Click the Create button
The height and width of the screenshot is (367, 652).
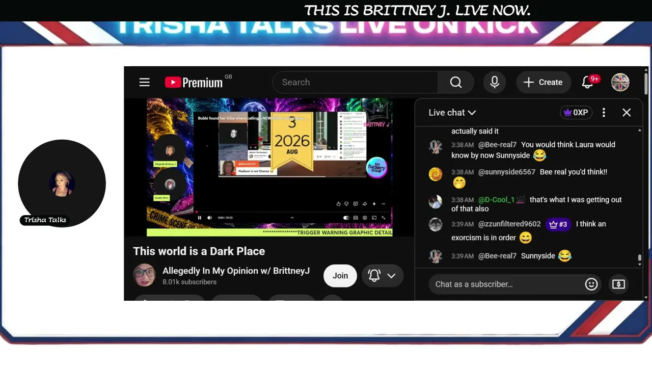[543, 82]
